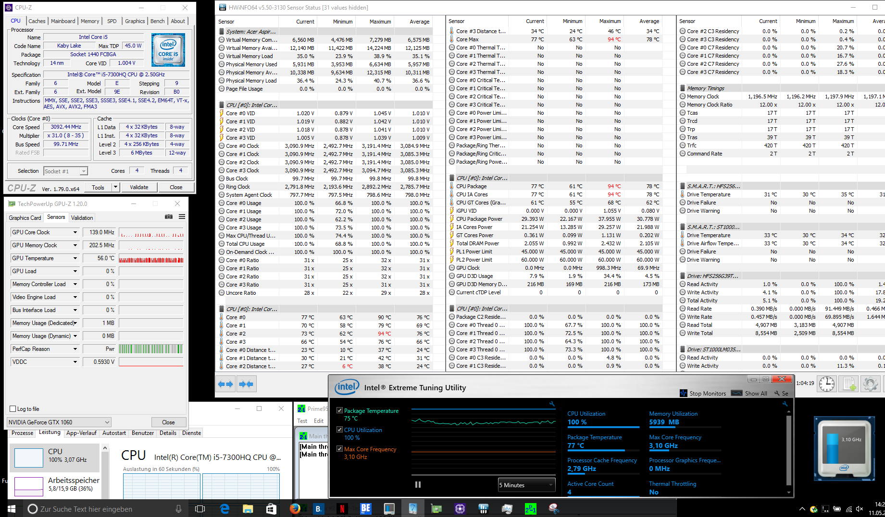Open GPU Memory Clock sensor dropdown

(75, 245)
